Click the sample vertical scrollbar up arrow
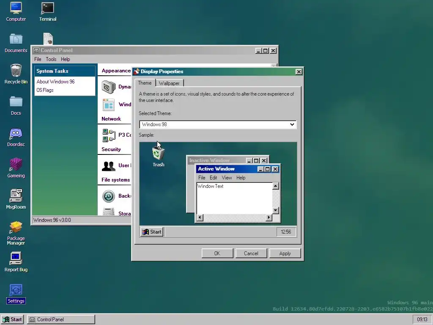 [275, 186]
